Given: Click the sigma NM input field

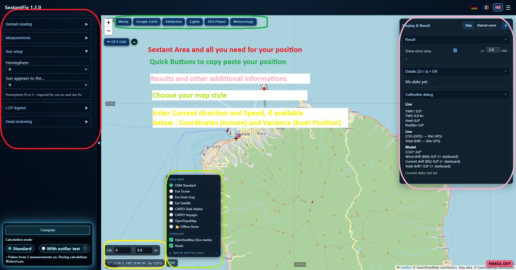Looking at the screenshot, I should pyautogui.click(x=493, y=50).
